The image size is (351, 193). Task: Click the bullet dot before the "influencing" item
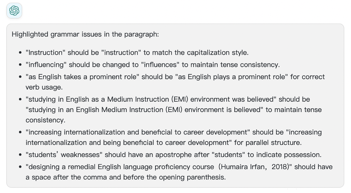pos(20,65)
